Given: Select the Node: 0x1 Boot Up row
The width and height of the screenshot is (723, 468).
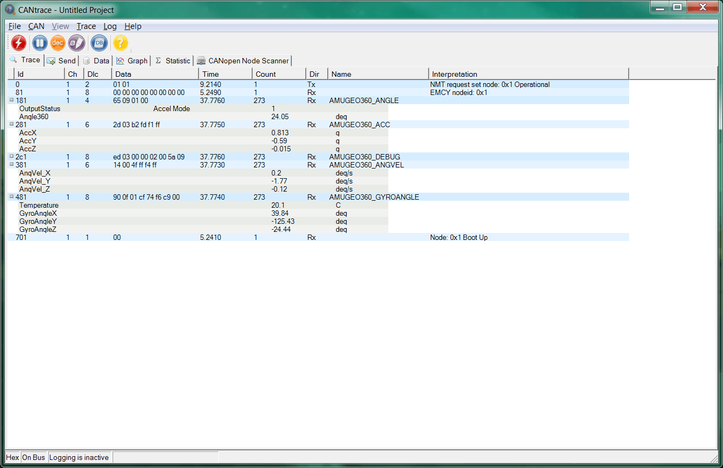Looking at the screenshot, I should [x=318, y=237].
